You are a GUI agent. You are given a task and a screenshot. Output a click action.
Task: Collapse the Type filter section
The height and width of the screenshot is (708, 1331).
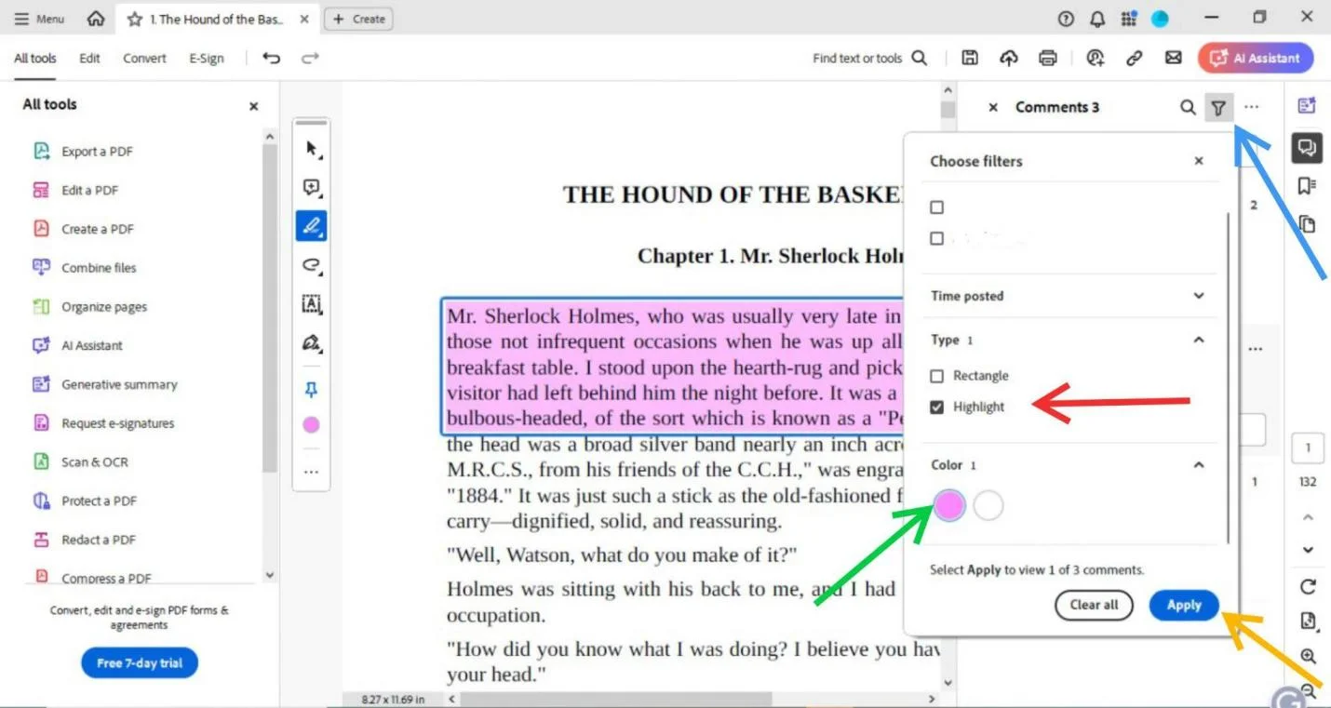tap(1199, 341)
